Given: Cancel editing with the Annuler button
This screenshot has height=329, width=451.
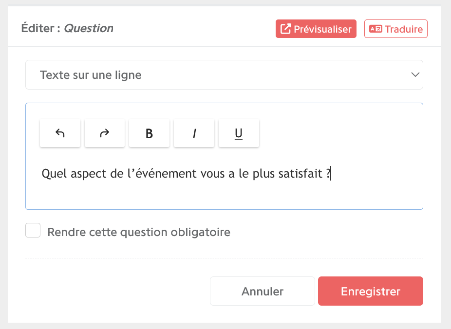Looking at the screenshot, I should tap(263, 291).
